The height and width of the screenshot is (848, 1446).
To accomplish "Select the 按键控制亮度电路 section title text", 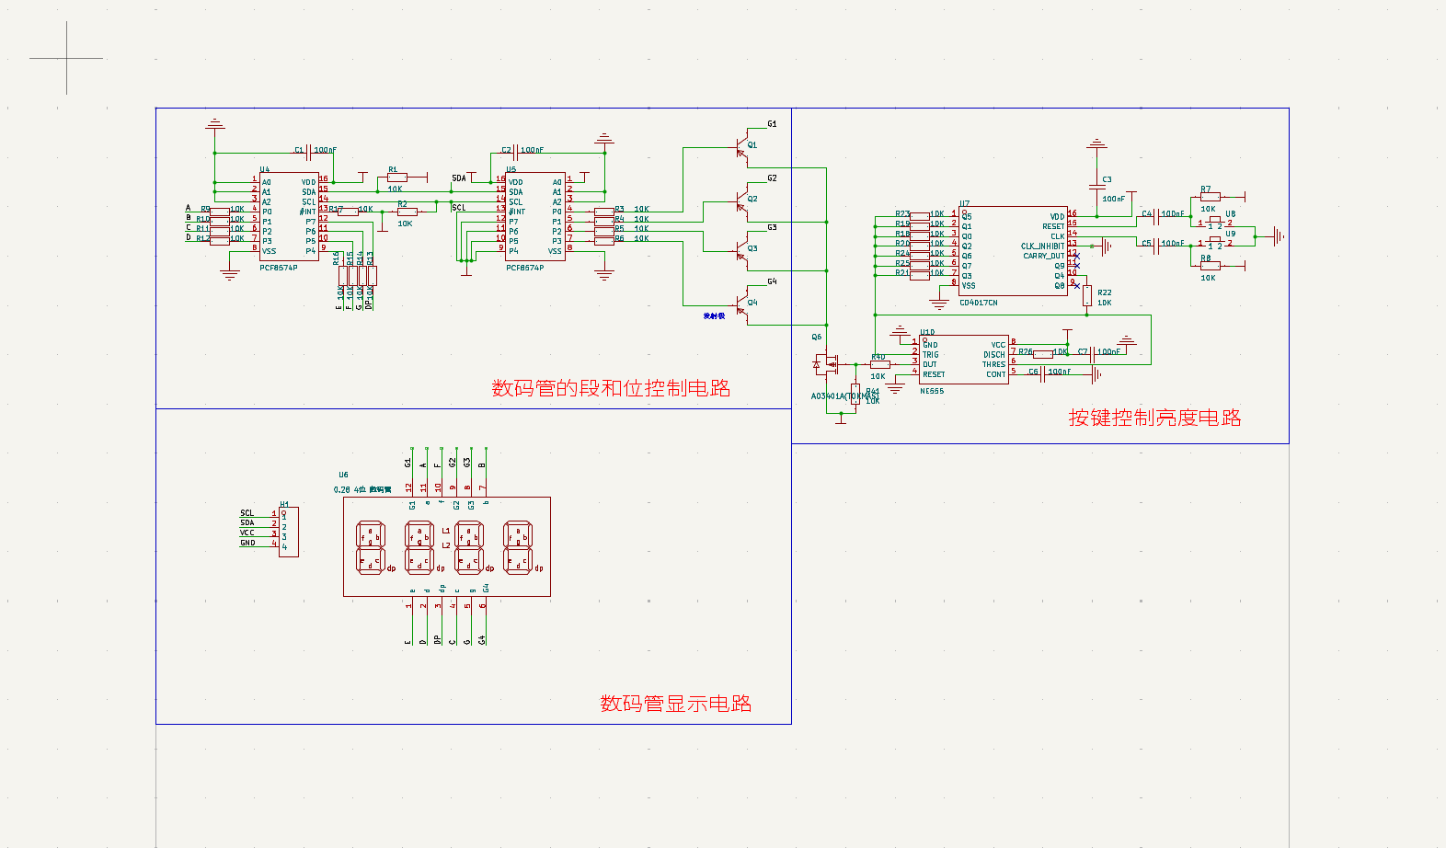I will pos(1154,418).
